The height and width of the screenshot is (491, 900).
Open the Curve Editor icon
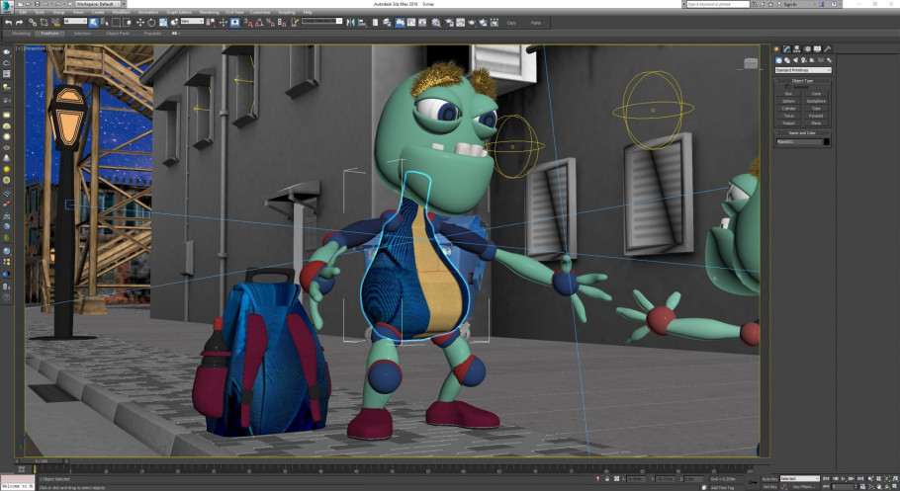point(411,23)
